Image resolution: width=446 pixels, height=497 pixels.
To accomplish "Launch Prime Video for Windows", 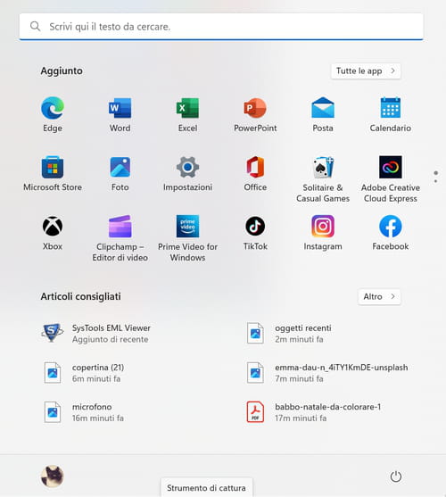I will tap(187, 238).
